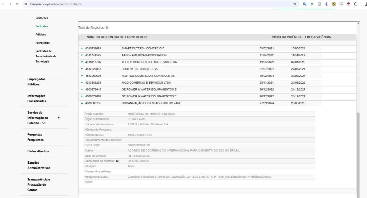
Task: Open the Google Translate extension
Action: [x=305, y=4]
